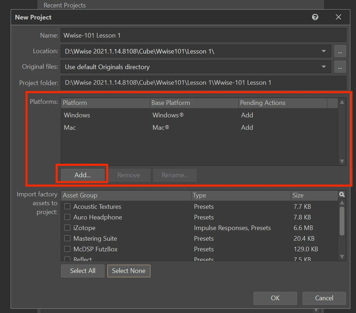
Task: Select the Windows platform row
Action: pyautogui.click(x=199, y=115)
